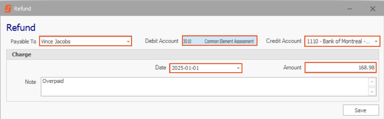Screen dimensions: 384x119
Task: Click the 1110 - Bank of Montreal field
Action: 342,41
